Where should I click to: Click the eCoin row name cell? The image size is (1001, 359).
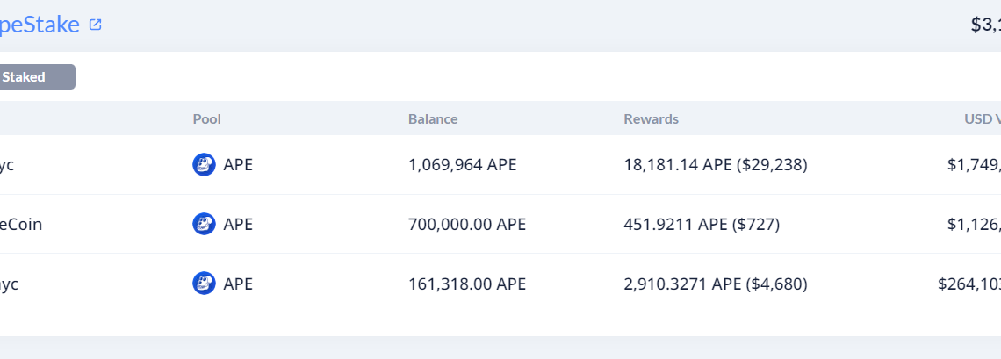click(x=21, y=224)
